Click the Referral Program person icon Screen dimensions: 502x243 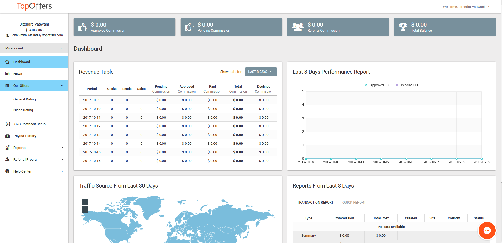click(x=7, y=159)
